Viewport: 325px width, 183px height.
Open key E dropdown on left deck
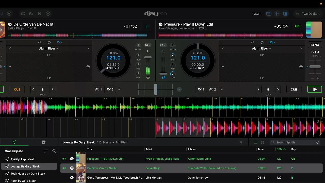[x=148, y=26]
